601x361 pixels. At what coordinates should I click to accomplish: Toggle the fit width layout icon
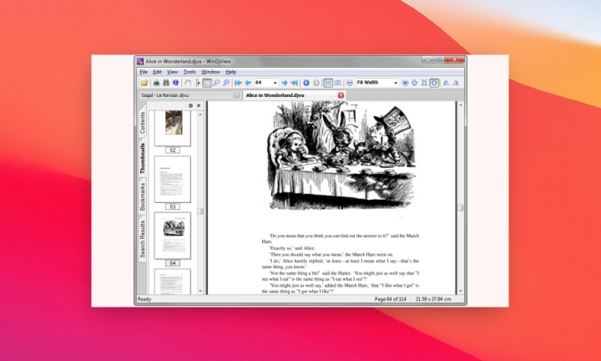434,83
